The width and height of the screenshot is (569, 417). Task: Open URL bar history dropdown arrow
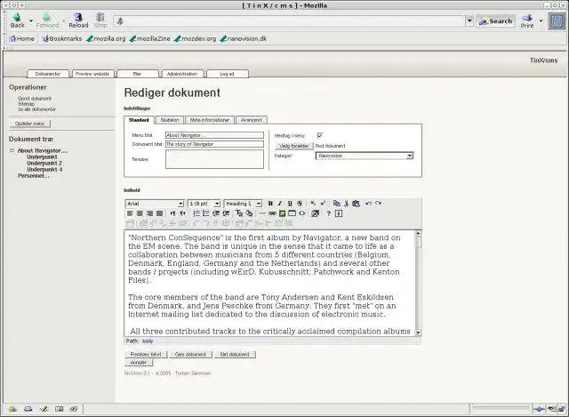point(469,20)
